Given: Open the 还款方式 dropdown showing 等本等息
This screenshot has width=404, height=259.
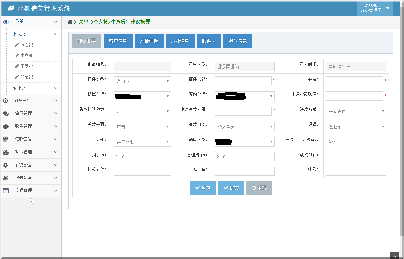Looking at the screenshot, I should click(x=356, y=111).
